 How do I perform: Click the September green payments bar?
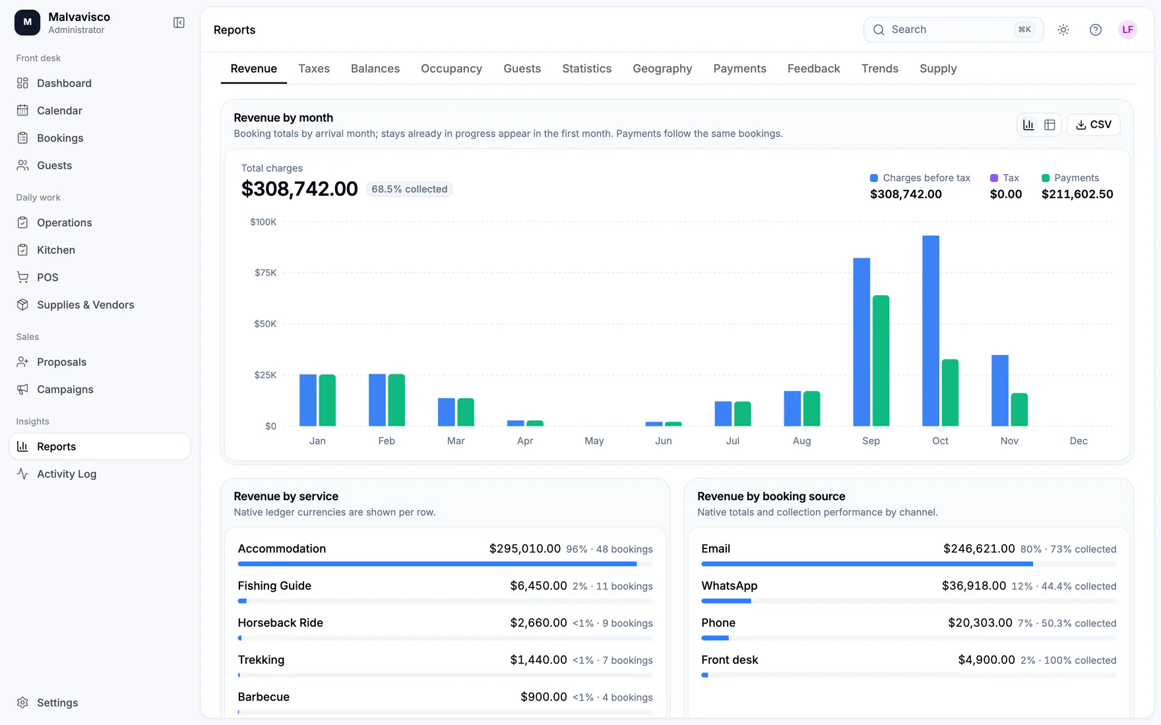pos(881,361)
